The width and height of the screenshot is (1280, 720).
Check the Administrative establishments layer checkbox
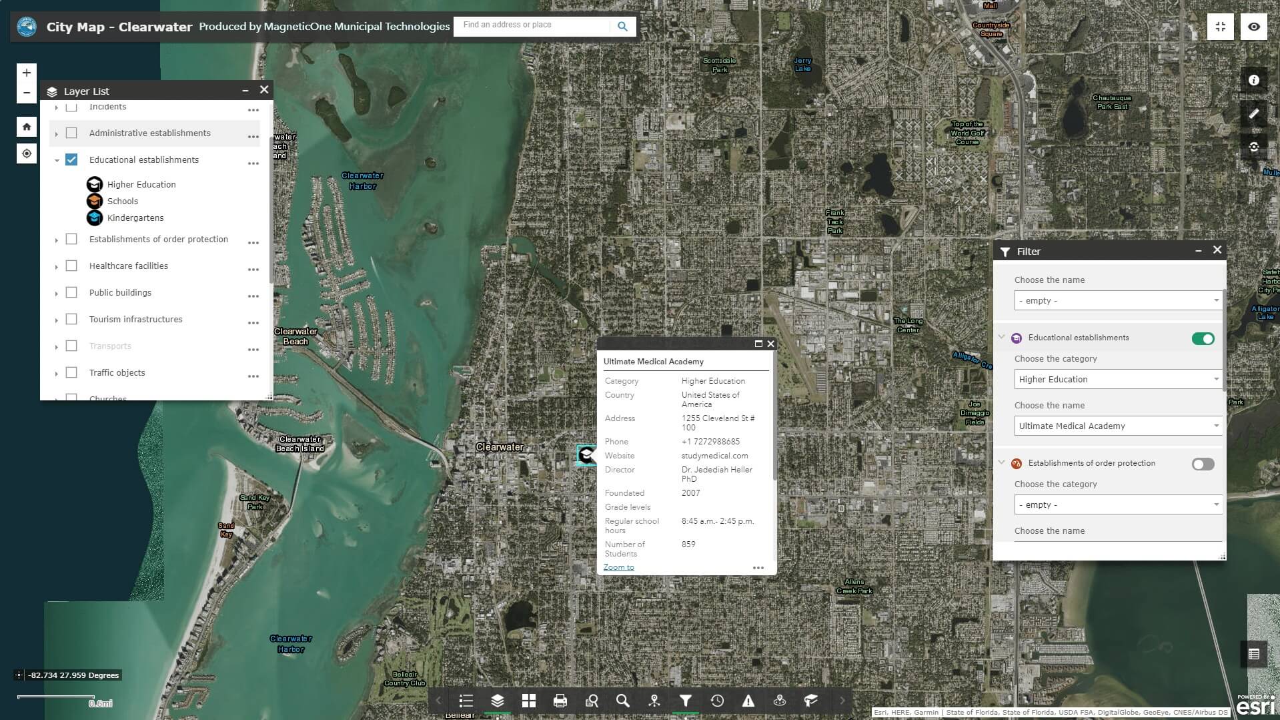[x=71, y=133]
